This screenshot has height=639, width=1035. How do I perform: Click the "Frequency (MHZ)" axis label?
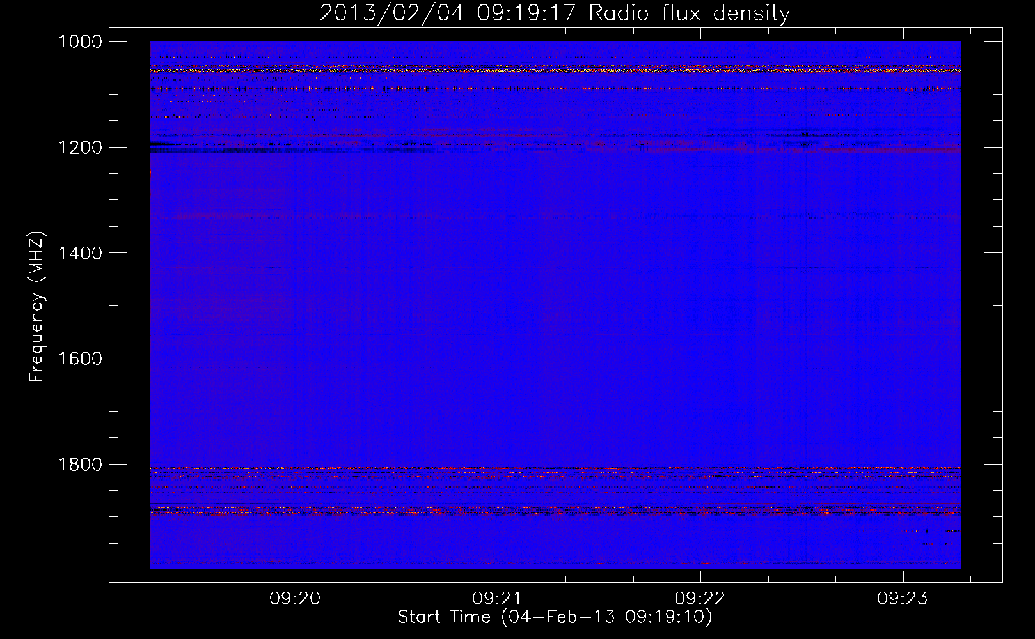(36, 307)
